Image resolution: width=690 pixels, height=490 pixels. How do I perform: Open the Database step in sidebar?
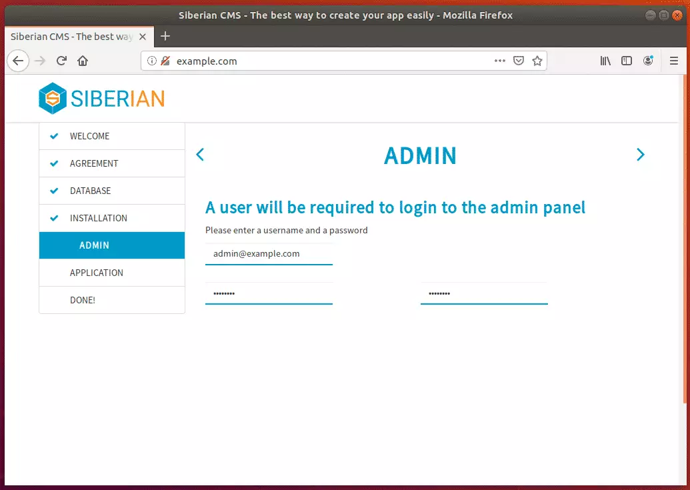click(112, 191)
